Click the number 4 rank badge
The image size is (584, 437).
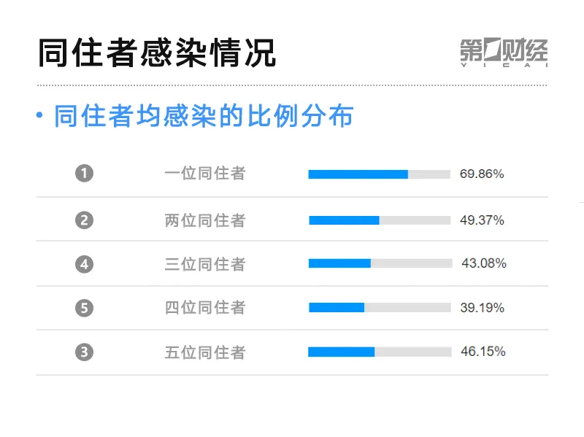[x=85, y=263]
